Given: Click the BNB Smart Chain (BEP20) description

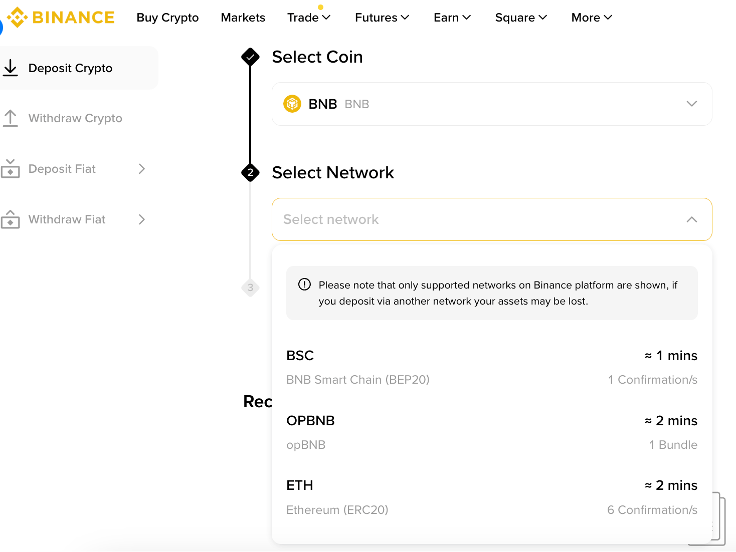Looking at the screenshot, I should (x=358, y=380).
